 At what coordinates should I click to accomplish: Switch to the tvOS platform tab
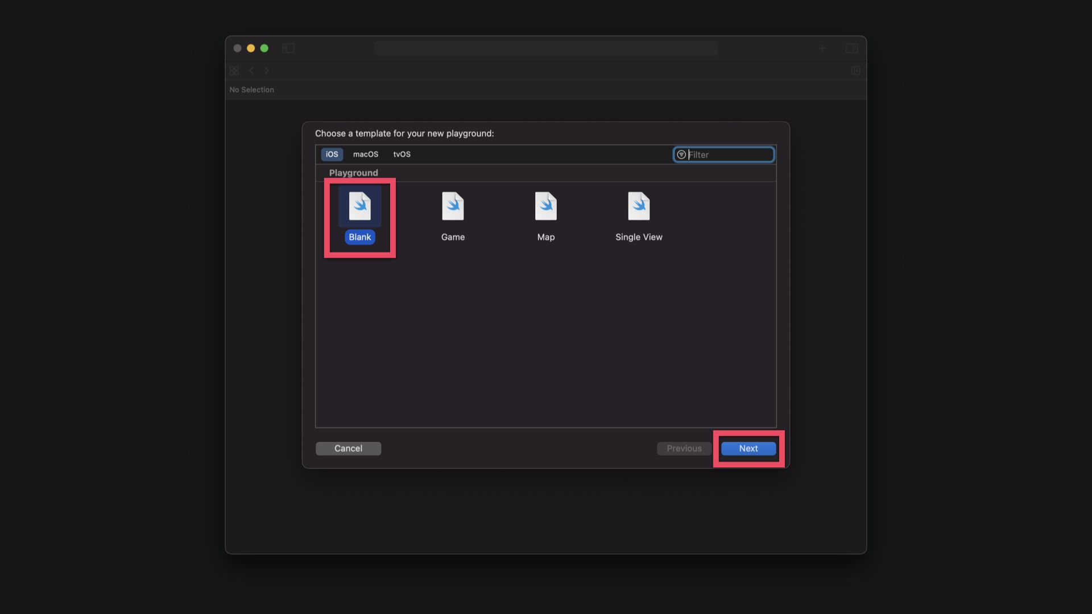pyautogui.click(x=402, y=154)
